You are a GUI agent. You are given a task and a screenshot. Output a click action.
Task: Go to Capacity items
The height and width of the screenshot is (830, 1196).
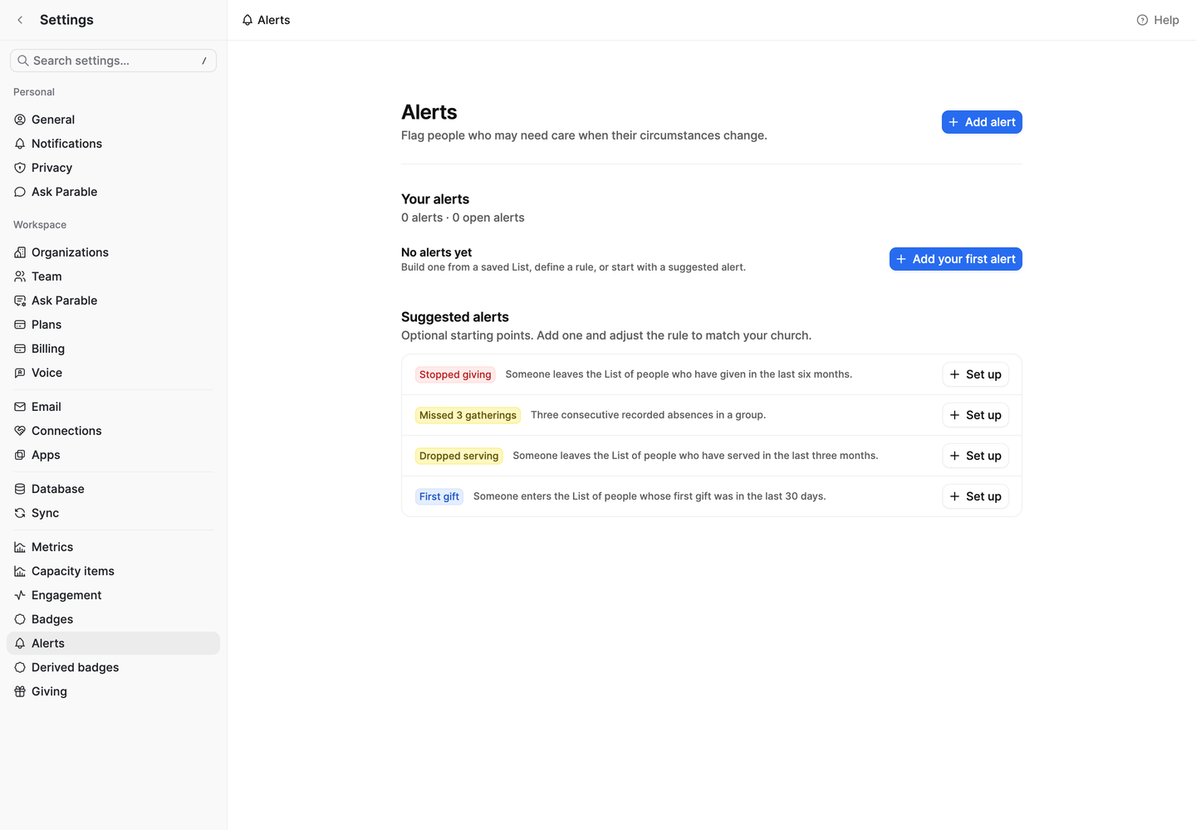(x=113, y=571)
